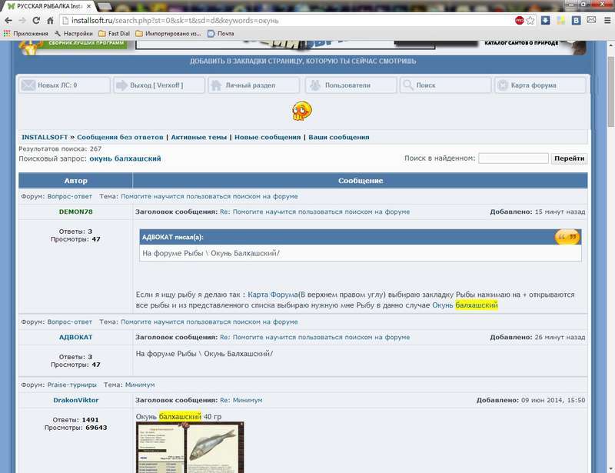Click the browser Forward arrow
The height and width of the screenshot is (473, 615).
click(x=22, y=21)
